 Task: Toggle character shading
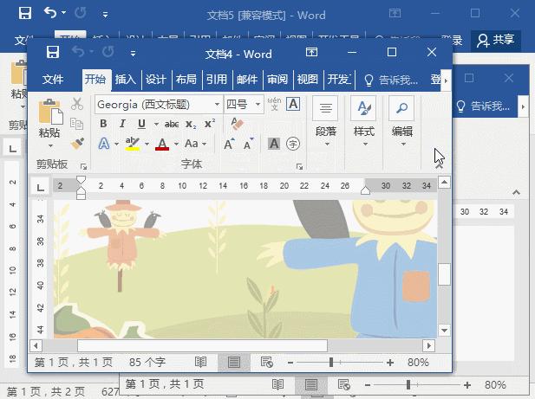(x=274, y=144)
